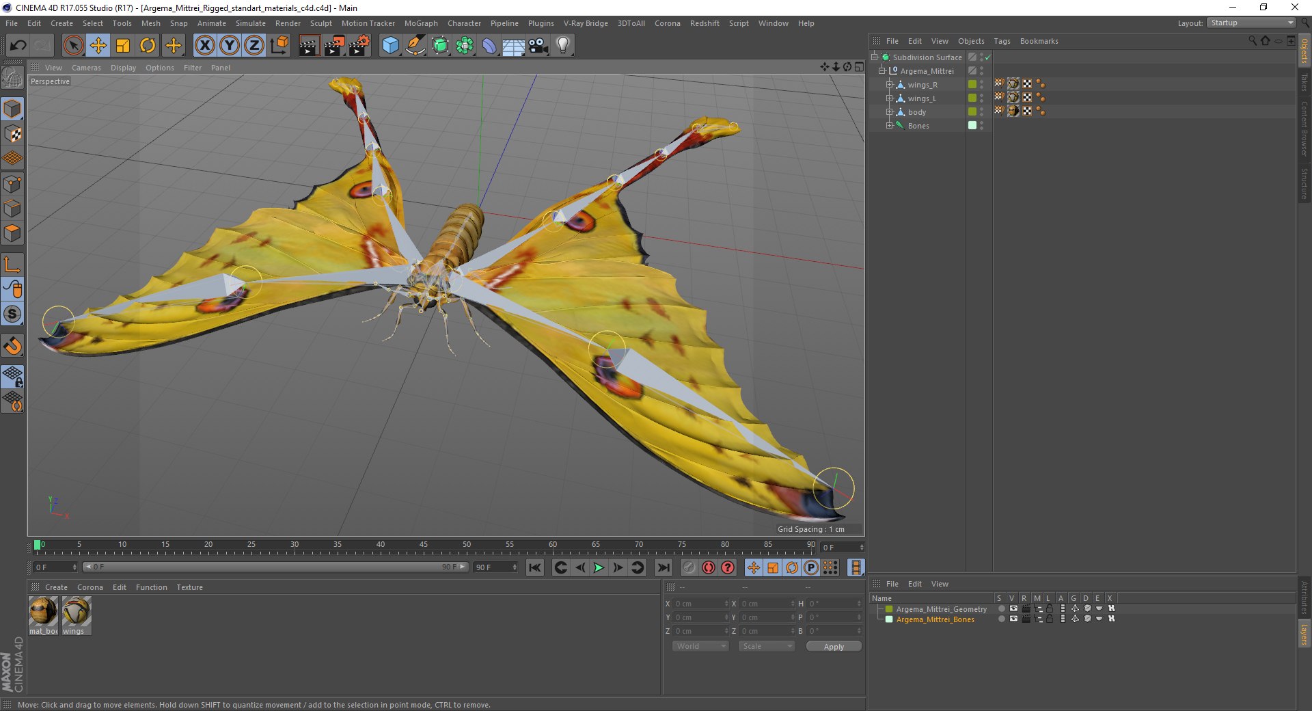Render the active view

pyautogui.click(x=309, y=46)
